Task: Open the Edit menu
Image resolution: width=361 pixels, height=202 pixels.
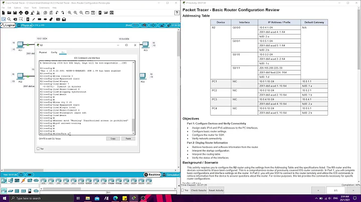Action: point(9,7)
